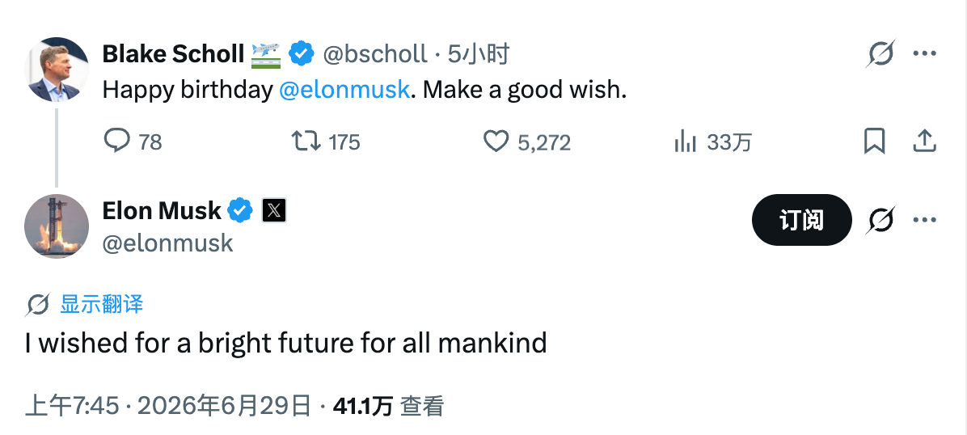Click the 41.1万 查看 view count
Screen dimensions: 967x435
(x=389, y=406)
